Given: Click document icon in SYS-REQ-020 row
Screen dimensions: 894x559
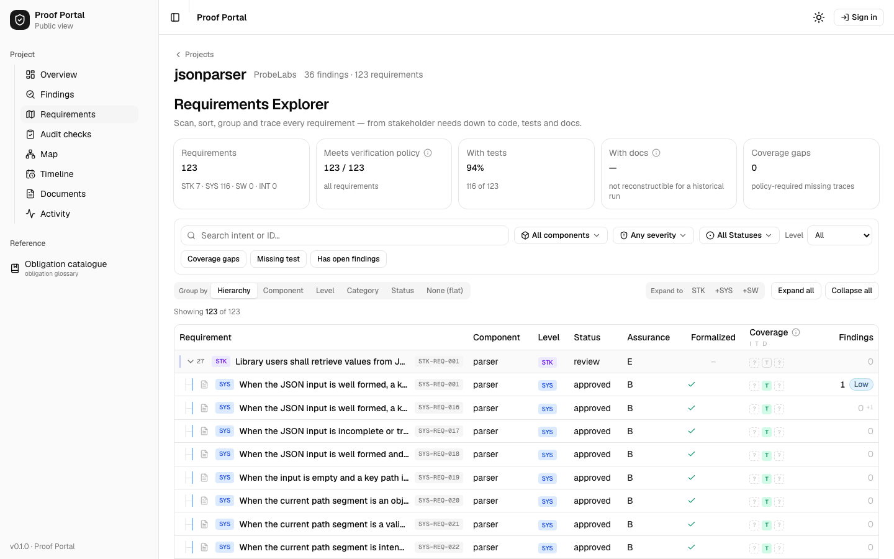Looking at the screenshot, I should 204,501.
